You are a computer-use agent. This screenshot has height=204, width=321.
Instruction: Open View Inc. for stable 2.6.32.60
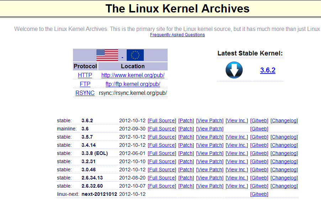(237, 186)
